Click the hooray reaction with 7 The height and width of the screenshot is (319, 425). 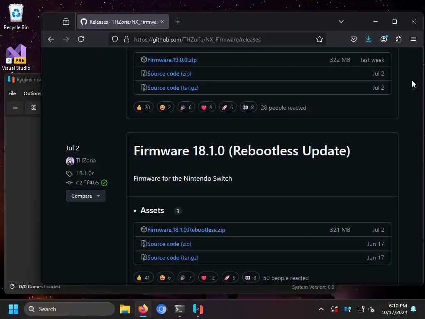pos(186,277)
